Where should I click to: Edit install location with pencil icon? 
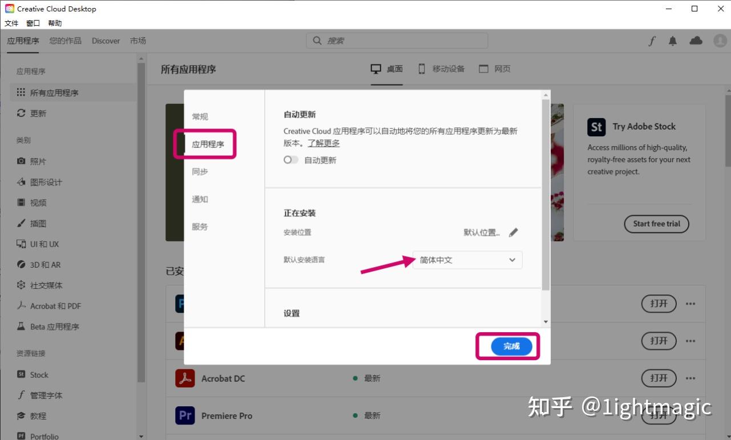point(514,232)
